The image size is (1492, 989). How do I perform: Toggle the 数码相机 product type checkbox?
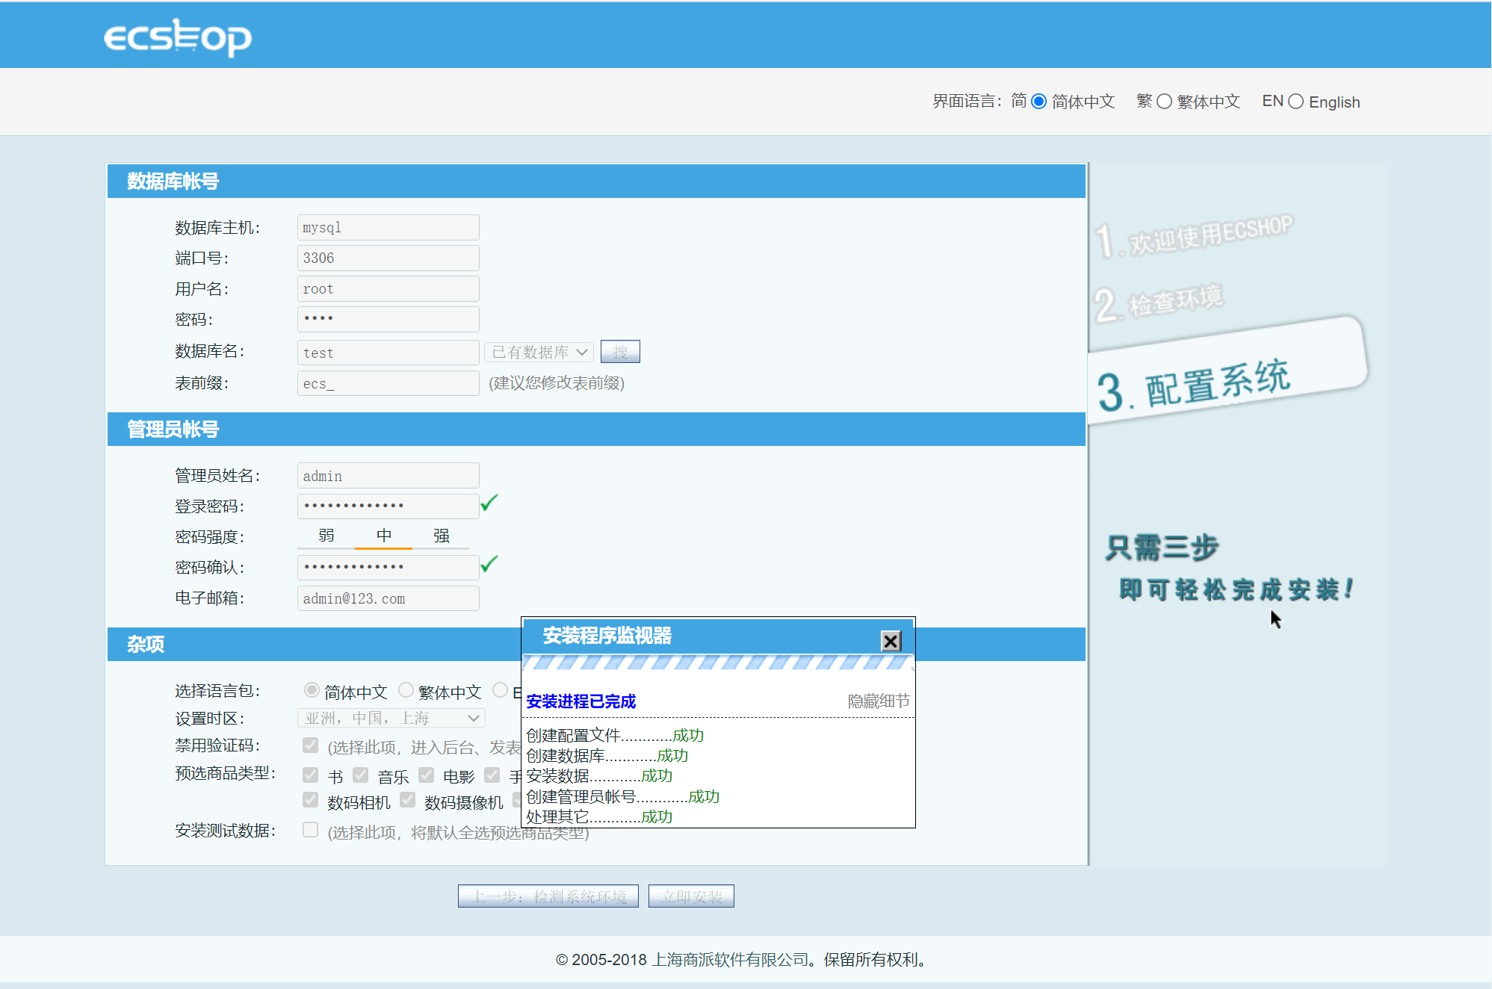tap(311, 800)
